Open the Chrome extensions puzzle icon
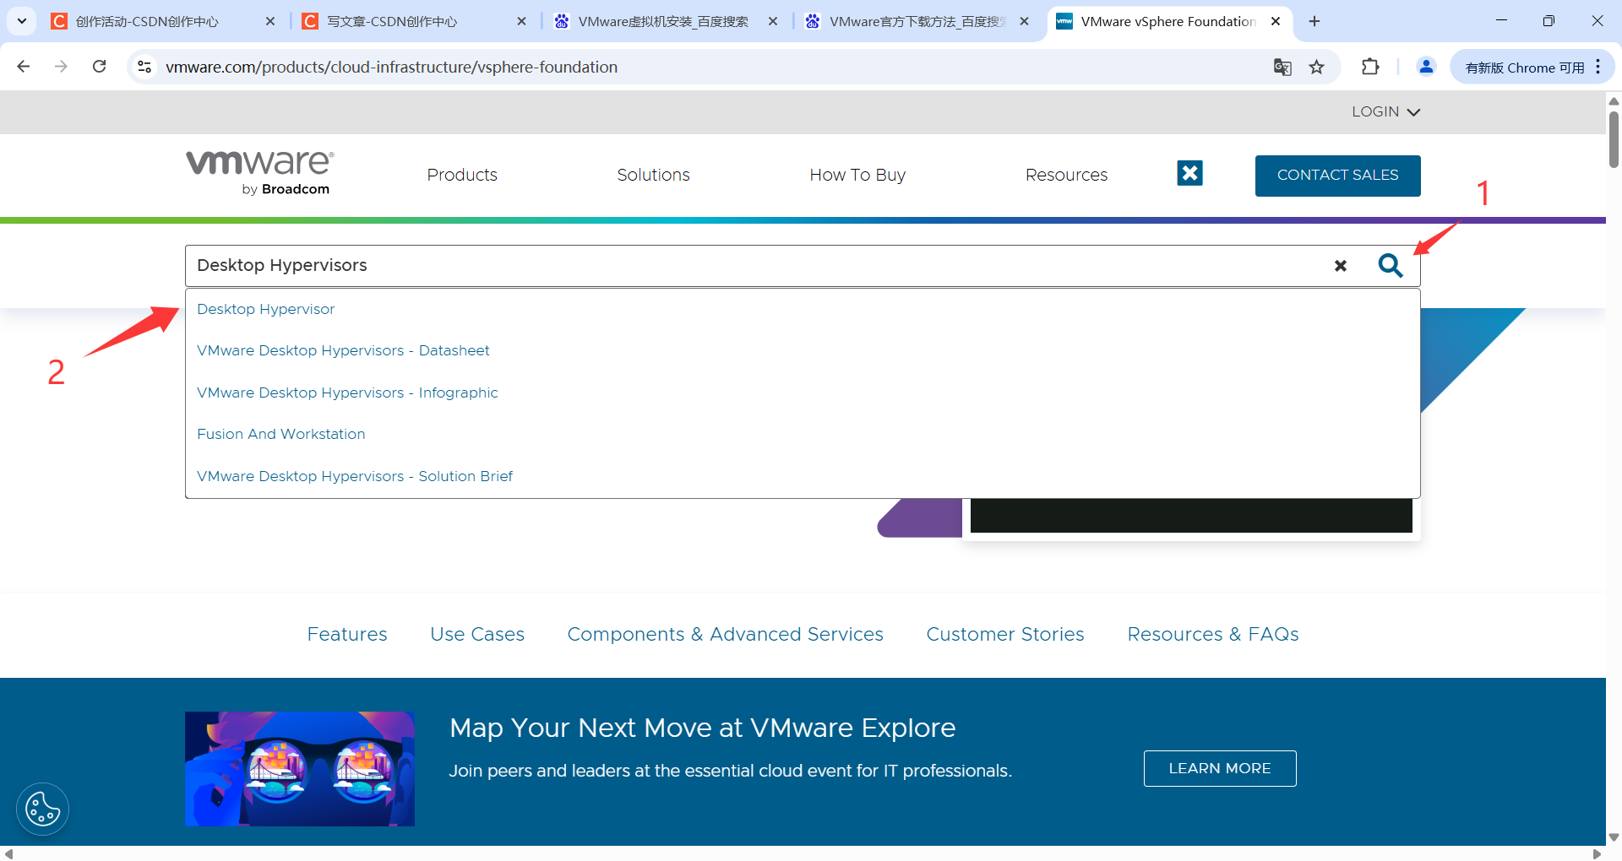This screenshot has height=861, width=1622. (1370, 68)
